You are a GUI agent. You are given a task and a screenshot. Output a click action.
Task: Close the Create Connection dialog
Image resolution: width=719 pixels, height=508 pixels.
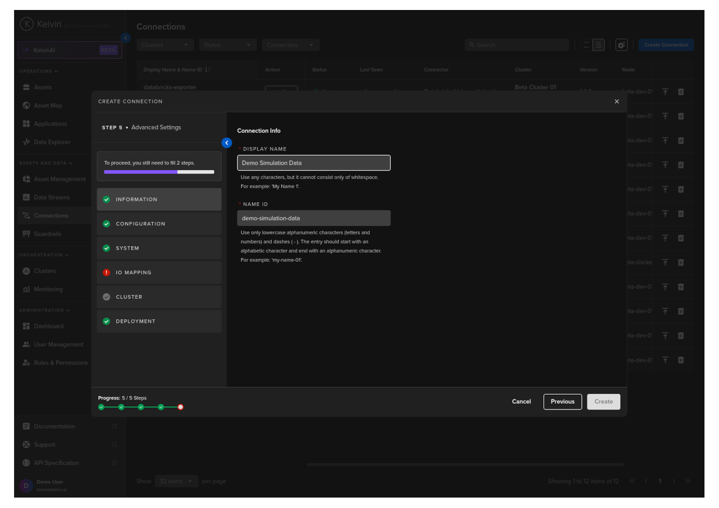616,102
